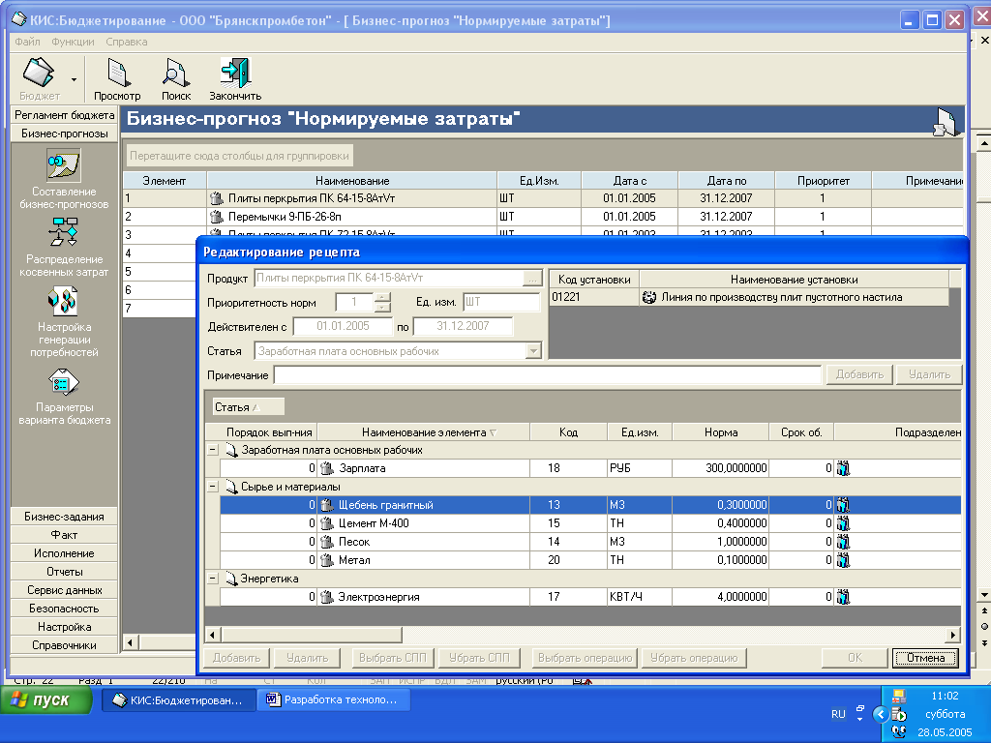Click right arrow of recipe grid scrollbar
This screenshot has height=743, width=991.
[x=952, y=635]
